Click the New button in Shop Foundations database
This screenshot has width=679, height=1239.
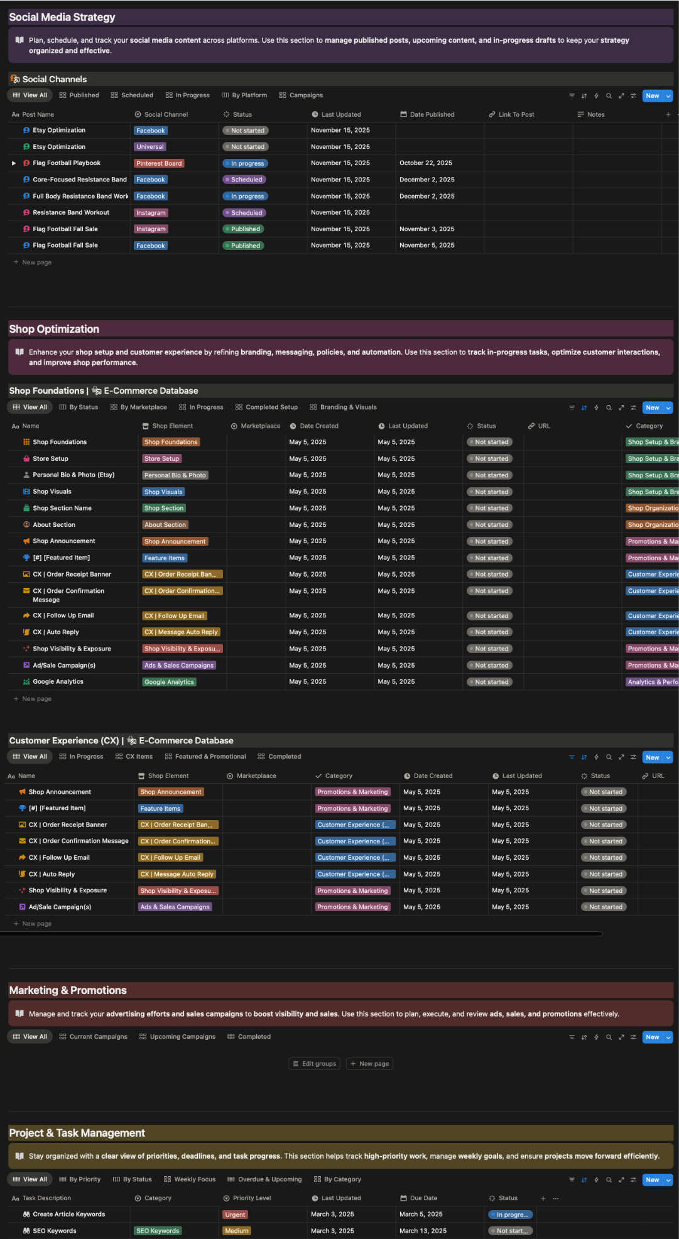click(652, 408)
